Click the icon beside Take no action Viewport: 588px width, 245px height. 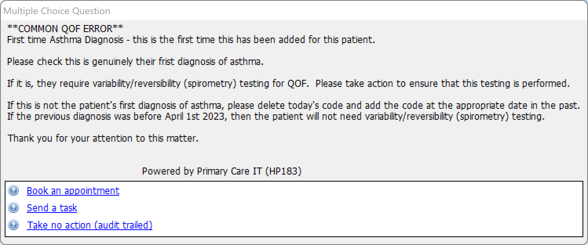pos(13,225)
